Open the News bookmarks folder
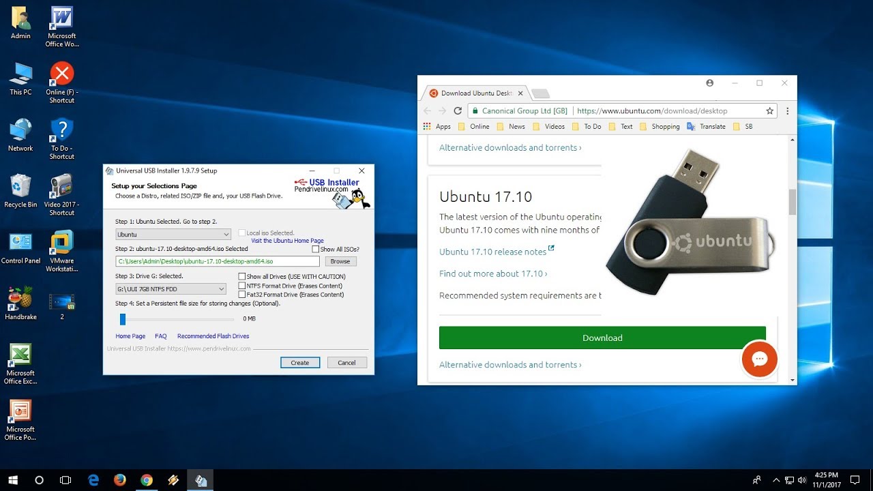Viewport: 873px width, 491px height. point(511,126)
